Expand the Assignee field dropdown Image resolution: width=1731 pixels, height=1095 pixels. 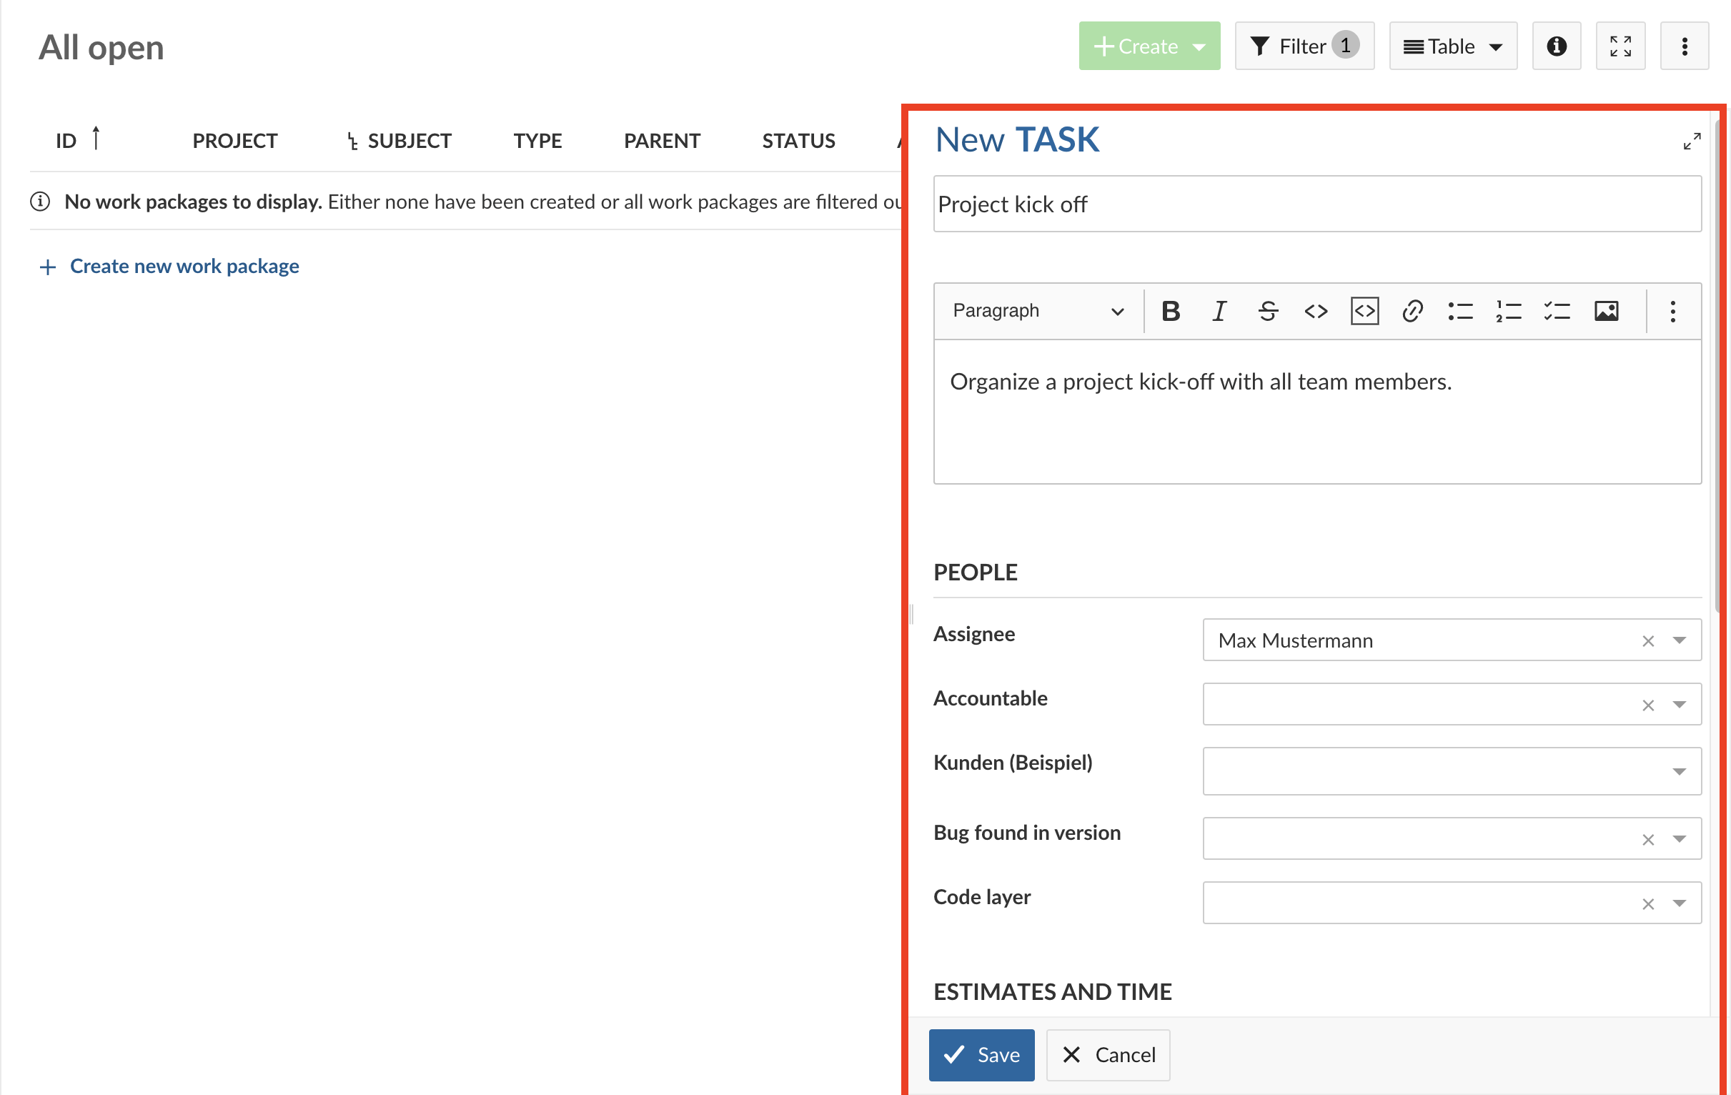1682,641
